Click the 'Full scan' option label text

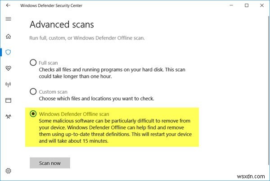click(x=49, y=63)
